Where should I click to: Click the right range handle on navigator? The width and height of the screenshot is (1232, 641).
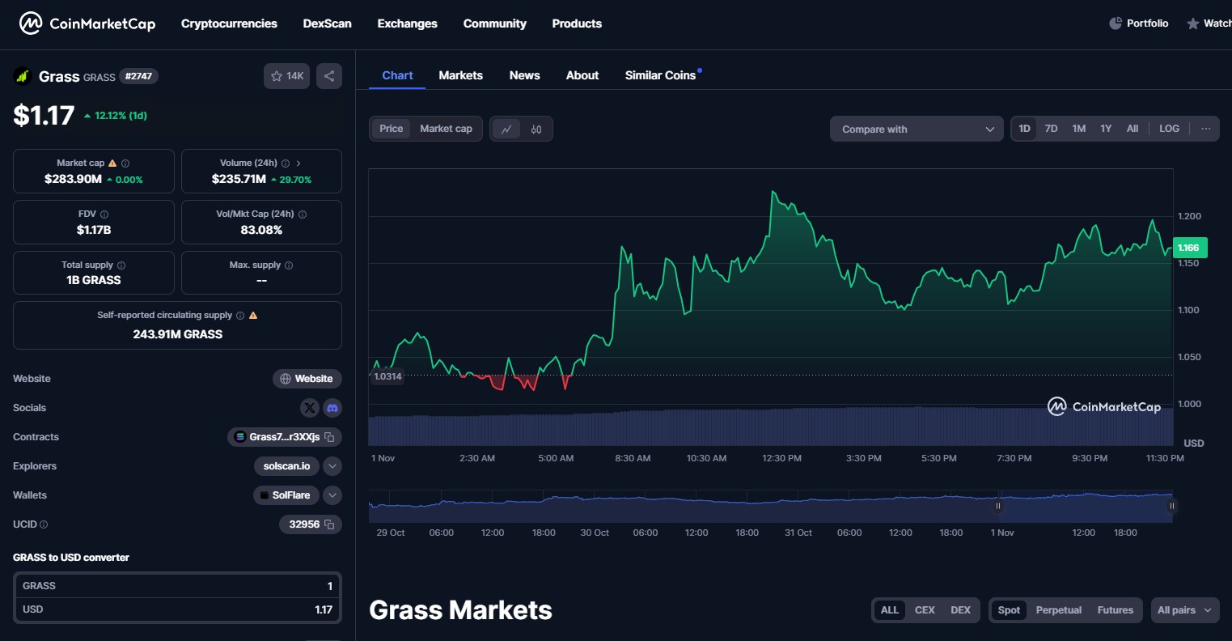1171,506
